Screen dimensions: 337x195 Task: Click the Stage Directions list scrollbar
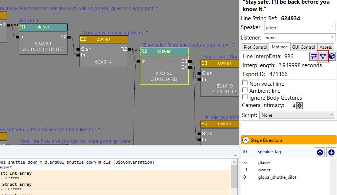click(x=333, y=177)
